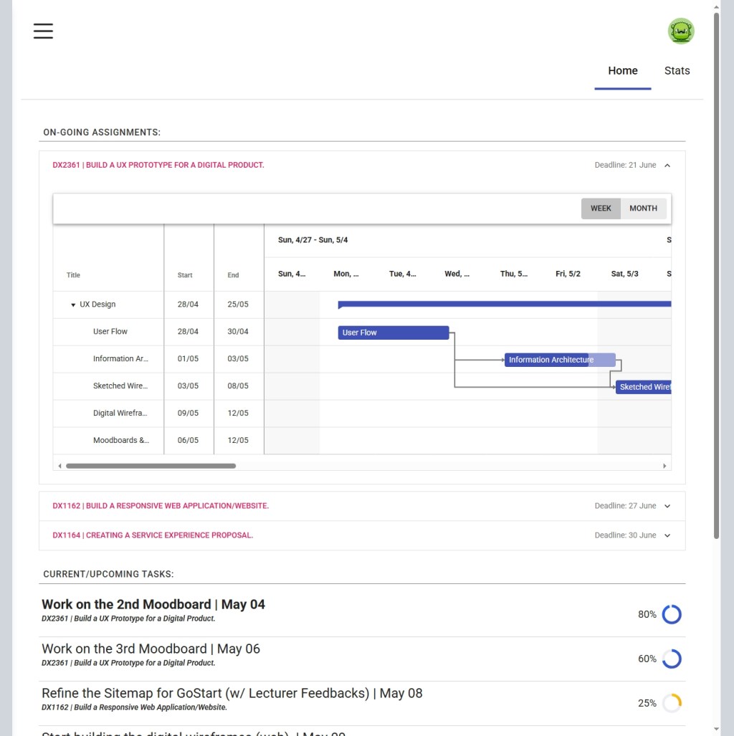Expand the DX1164 assignment chevron
Screen dimensions: 734x736
pos(667,535)
